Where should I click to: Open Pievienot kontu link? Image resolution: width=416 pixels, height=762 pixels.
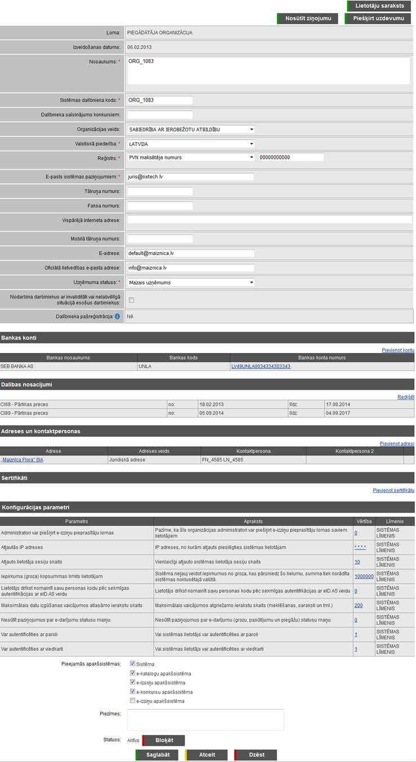pos(397,350)
